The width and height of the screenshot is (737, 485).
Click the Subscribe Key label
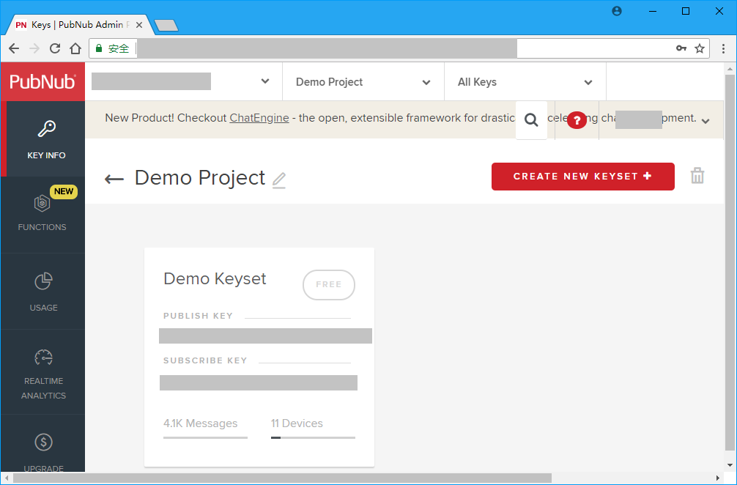pos(205,360)
